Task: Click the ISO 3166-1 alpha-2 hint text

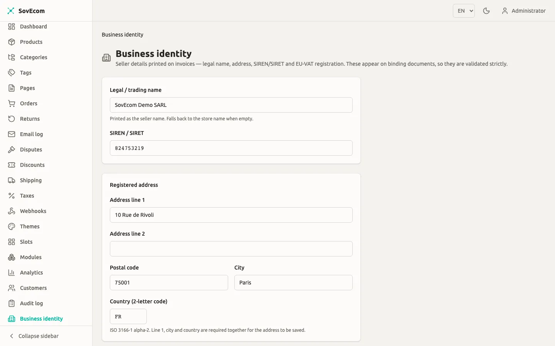Action: point(207,330)
